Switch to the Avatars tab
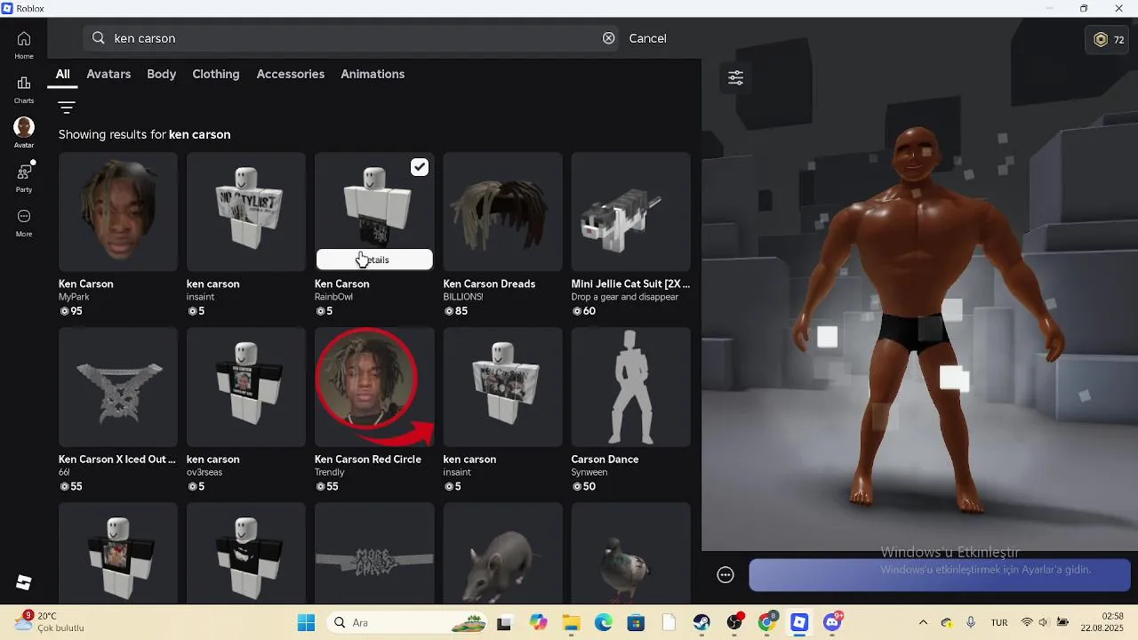The image size is (1138, 640). pyautogui.click(x=108, y=74)
